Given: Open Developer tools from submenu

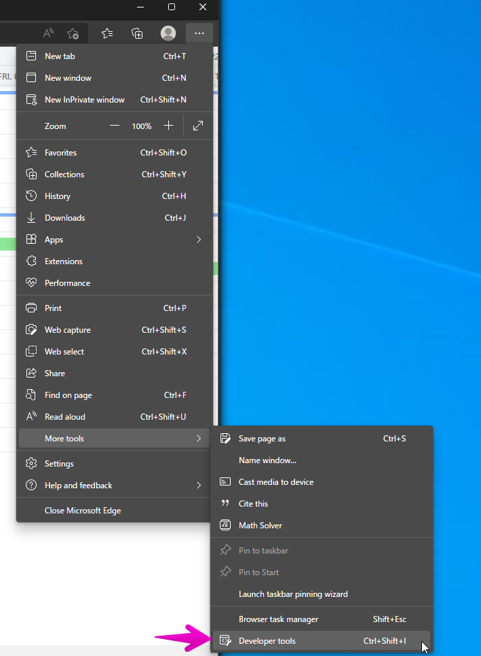Looking at the screenshot, I should click(267, 641).
